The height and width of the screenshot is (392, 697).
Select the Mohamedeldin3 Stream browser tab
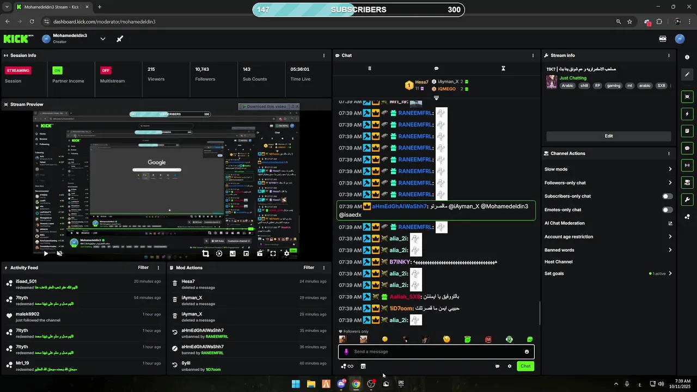(x=53, y=7)
